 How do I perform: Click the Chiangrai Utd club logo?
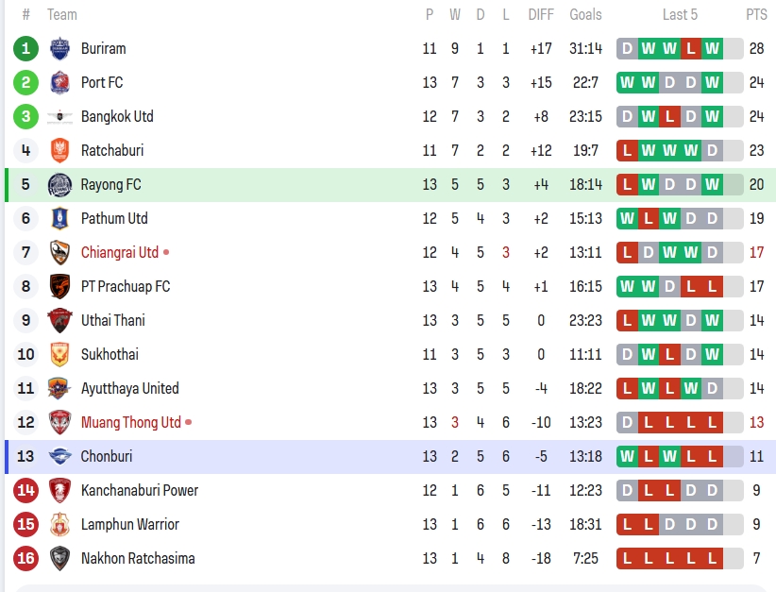point(60,252)
